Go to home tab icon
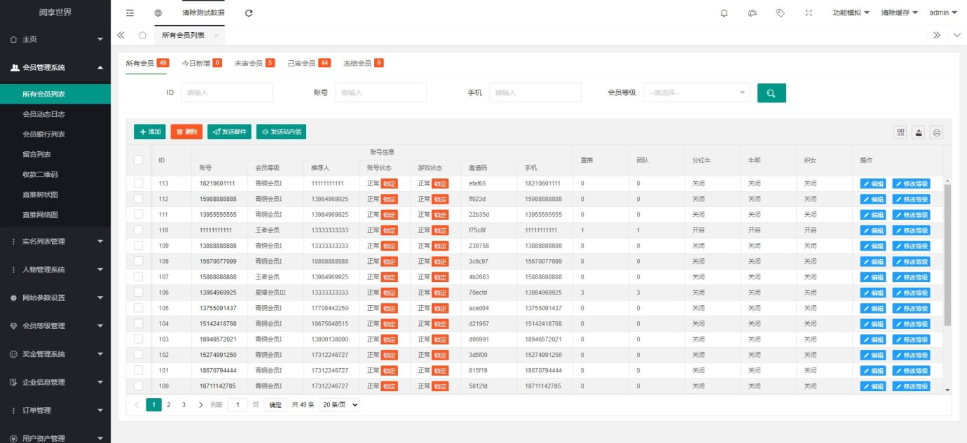Viewport: 967px width, 443px height. coord(142,35)
